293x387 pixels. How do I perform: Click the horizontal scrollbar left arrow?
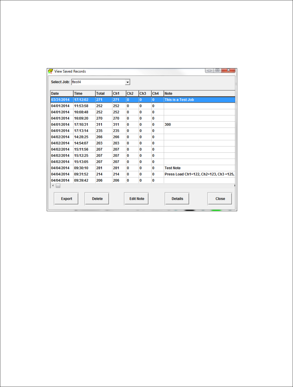click(x=53, y=186)
